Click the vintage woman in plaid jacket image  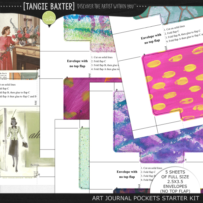click(x=20, y=142)
